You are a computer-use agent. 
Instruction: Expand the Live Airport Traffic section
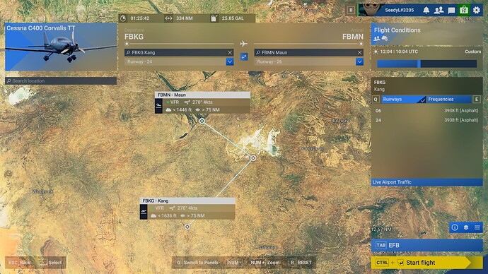click(x=426, y=182)
